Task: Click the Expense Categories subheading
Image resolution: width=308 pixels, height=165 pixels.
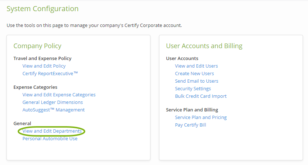Action: [x=35, y=87]
